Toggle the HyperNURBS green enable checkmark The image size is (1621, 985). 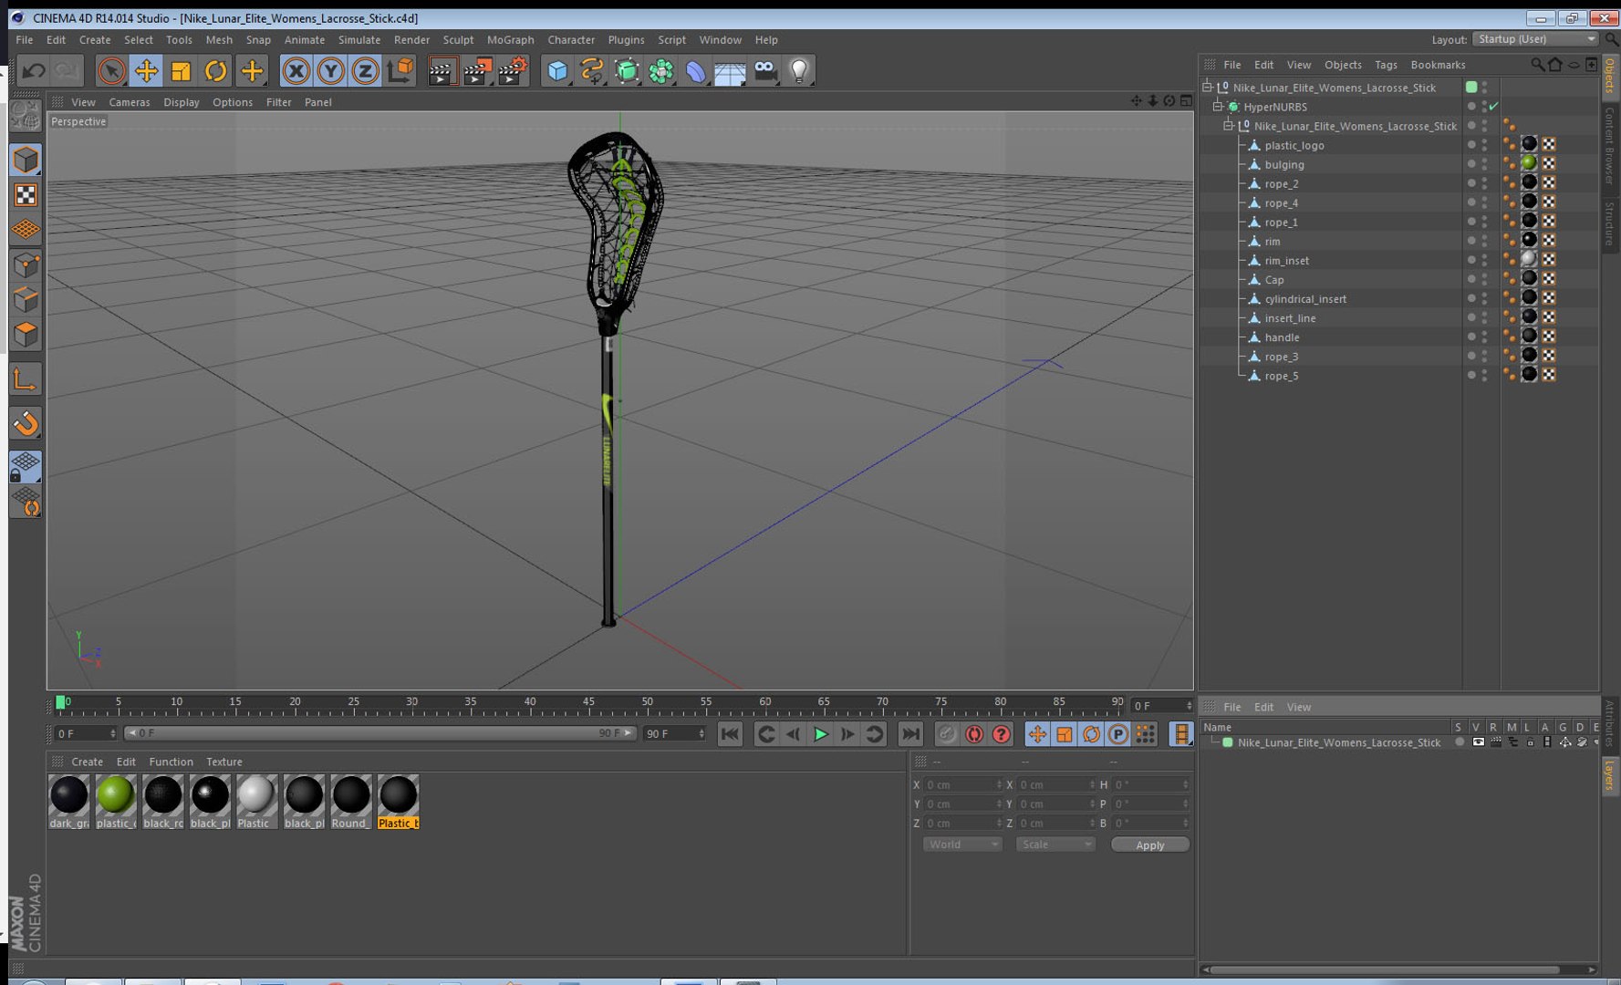coord(1493,107)
